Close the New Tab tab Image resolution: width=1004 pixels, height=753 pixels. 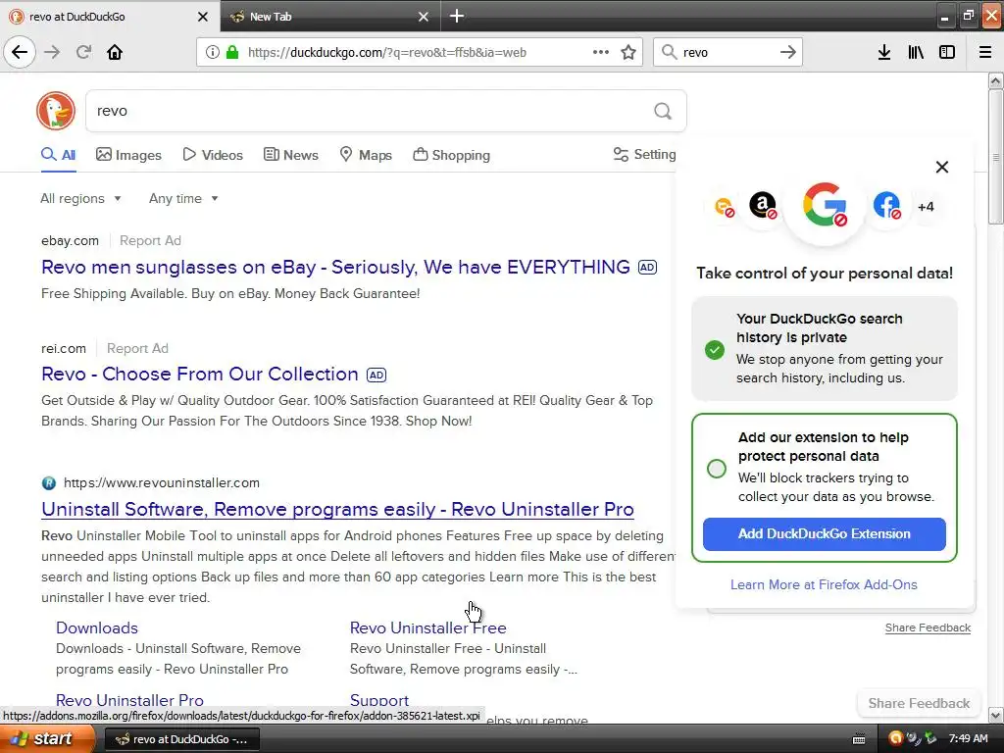click(x=424, y=17)
